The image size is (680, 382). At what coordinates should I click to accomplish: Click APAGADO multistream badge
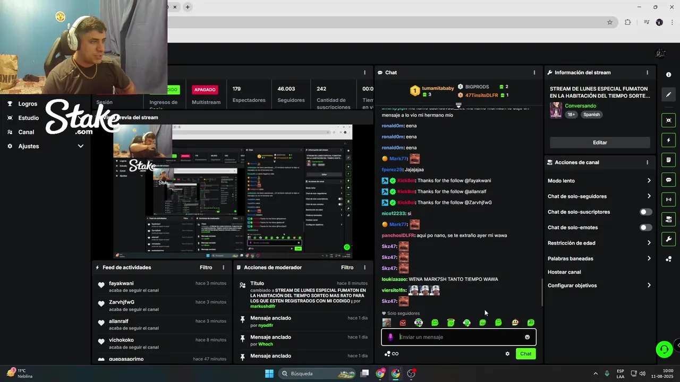click(x=205, y=90)
